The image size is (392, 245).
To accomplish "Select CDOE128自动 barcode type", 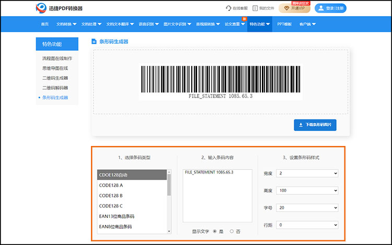I will [132, 175].
